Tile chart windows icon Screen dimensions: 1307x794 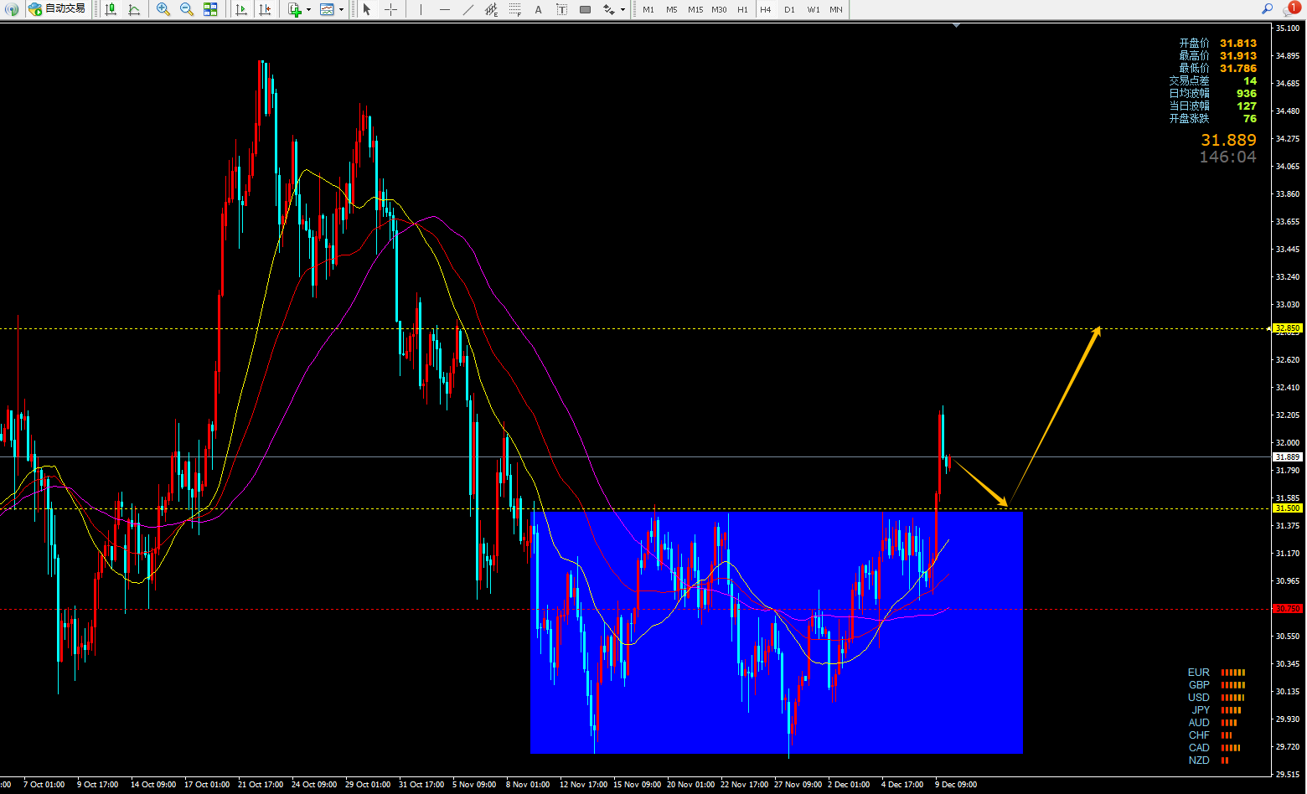click(210, 9)
